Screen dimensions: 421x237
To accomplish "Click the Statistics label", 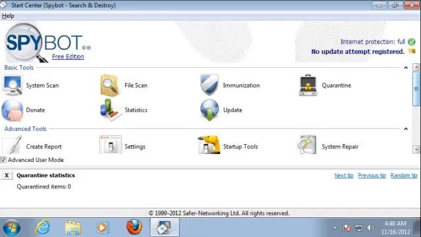I will (136, 110).
